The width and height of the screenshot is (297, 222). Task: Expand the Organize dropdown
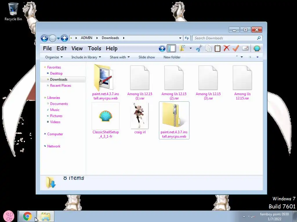(54, 57)
